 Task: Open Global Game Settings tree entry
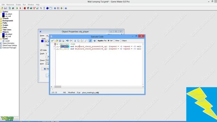[10, 45]
